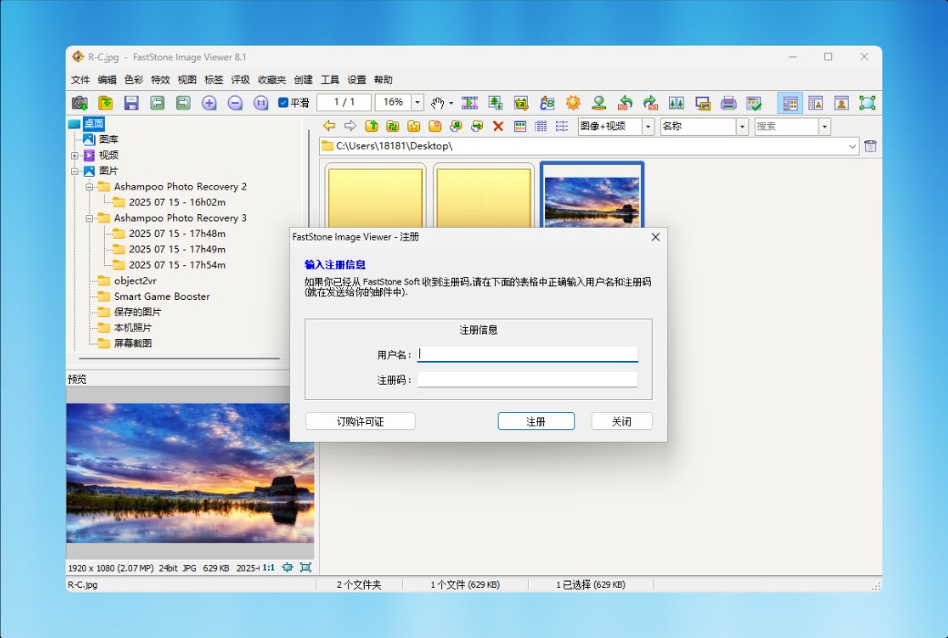The image size is (948, 638).
Task: Click the Create New Folder icon
Action: pos(435,126)
